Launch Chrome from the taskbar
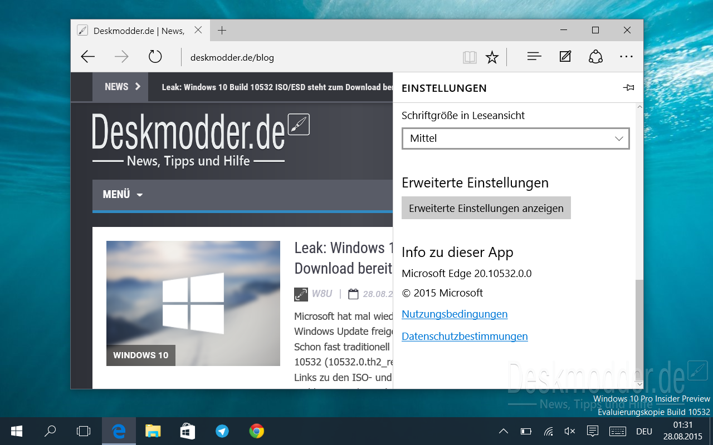The height and width of the screenshot is (445, 713). click(x=256, y=431)
